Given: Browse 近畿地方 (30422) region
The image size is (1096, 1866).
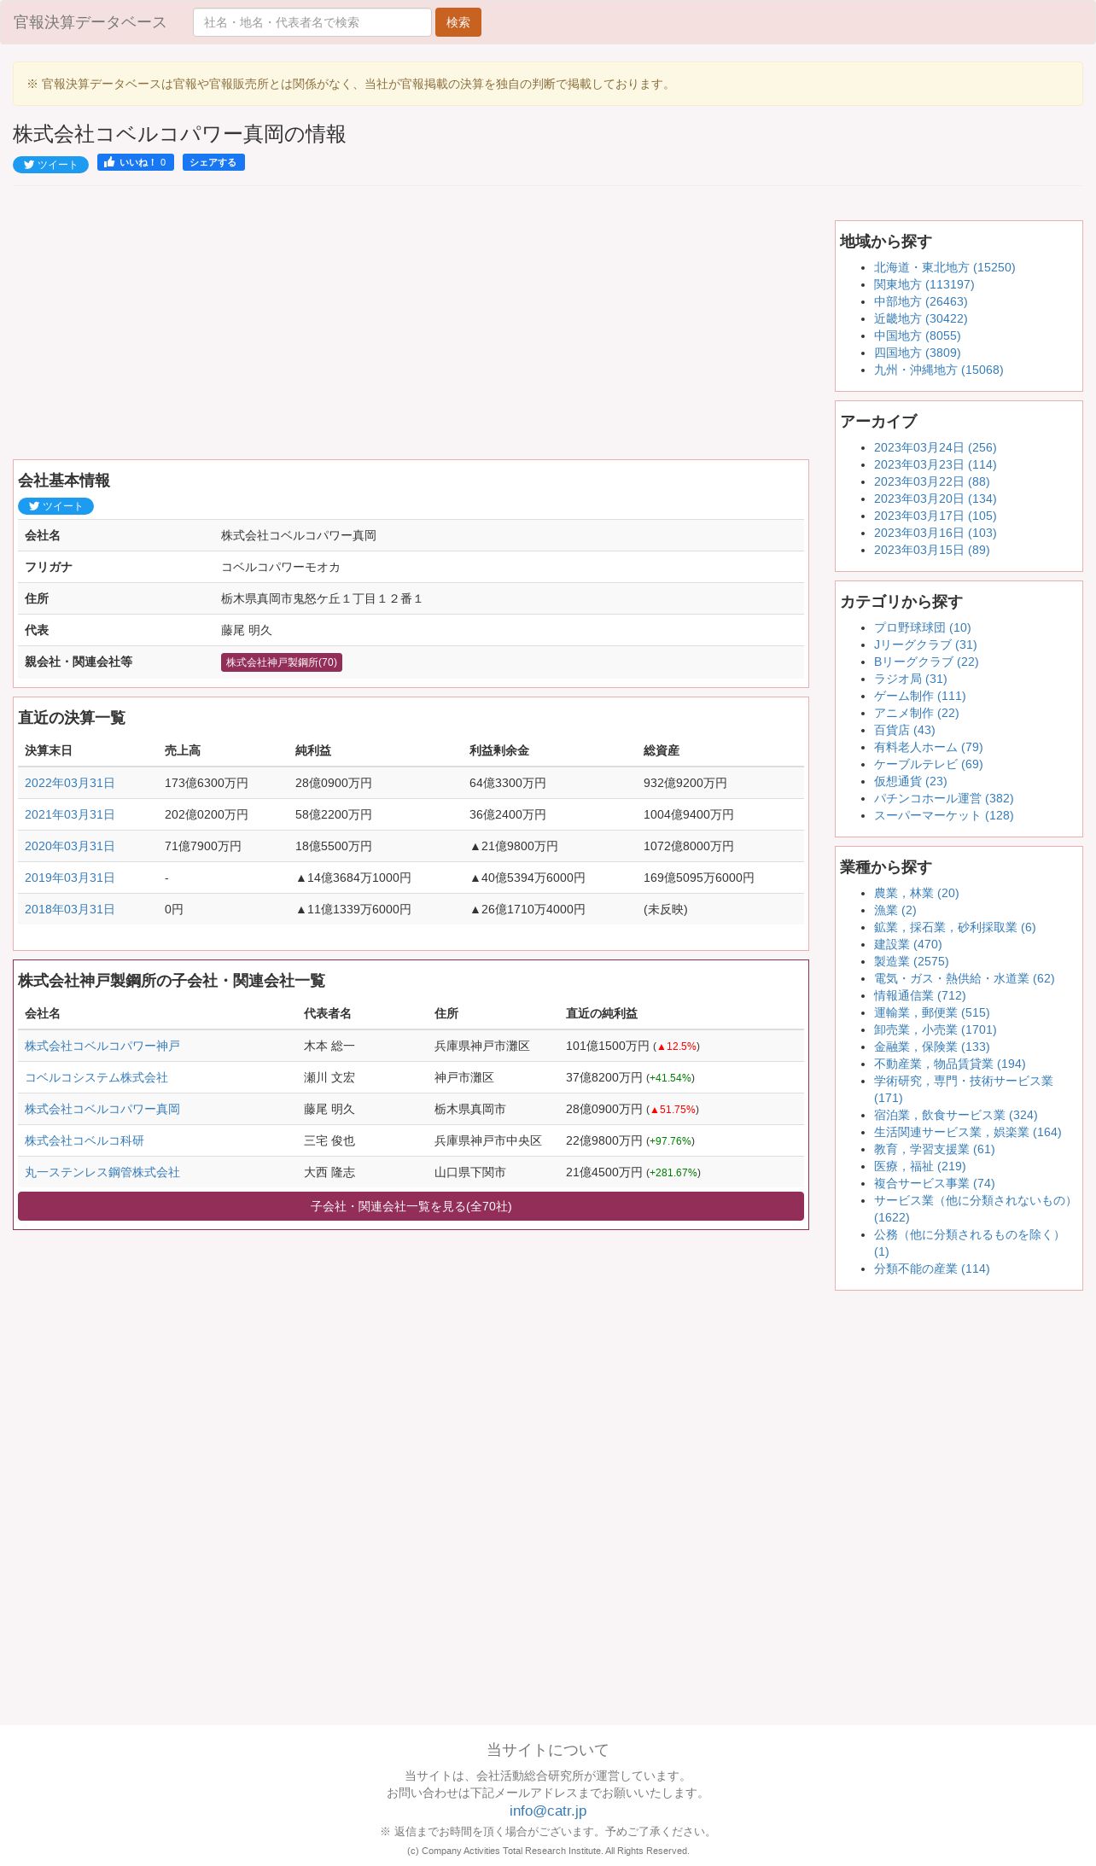Looking at the screenshot, I should 920,318.
